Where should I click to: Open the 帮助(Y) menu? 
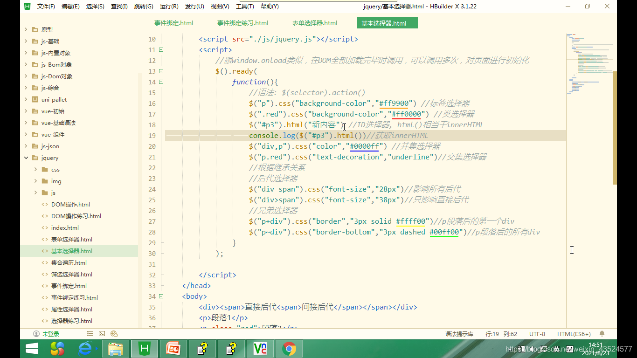[270, 7]
